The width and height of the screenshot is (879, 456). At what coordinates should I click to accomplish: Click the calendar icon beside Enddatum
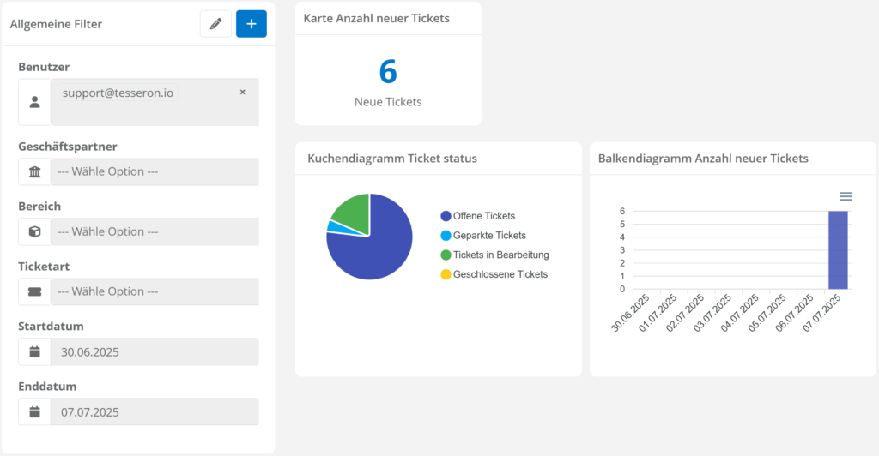34,411
